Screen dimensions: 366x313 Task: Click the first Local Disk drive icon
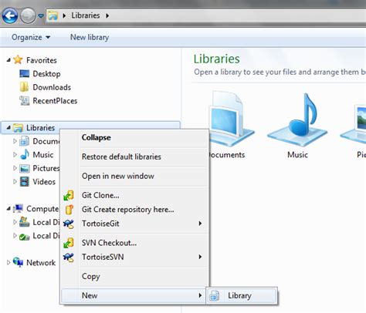tap(25, 222)
